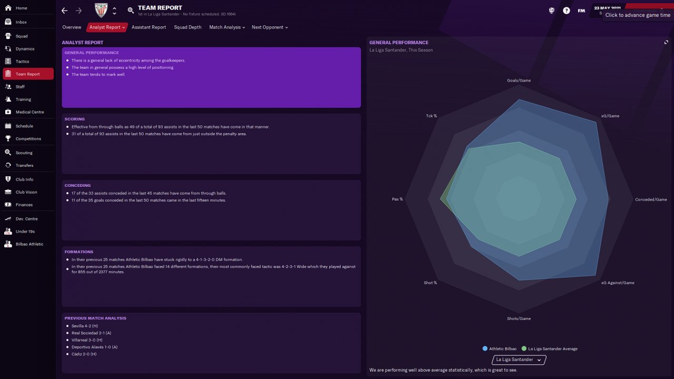674x379 pixels.
Task: Expand the Match Analysis dropdown
Action: [x=227, y=27]
